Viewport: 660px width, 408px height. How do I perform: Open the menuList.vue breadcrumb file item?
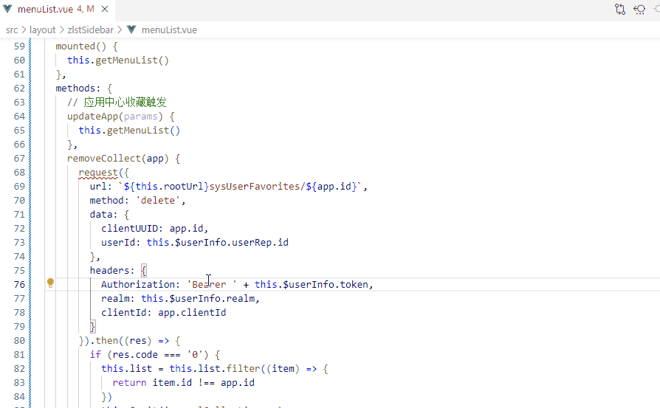tap(169, 30)
